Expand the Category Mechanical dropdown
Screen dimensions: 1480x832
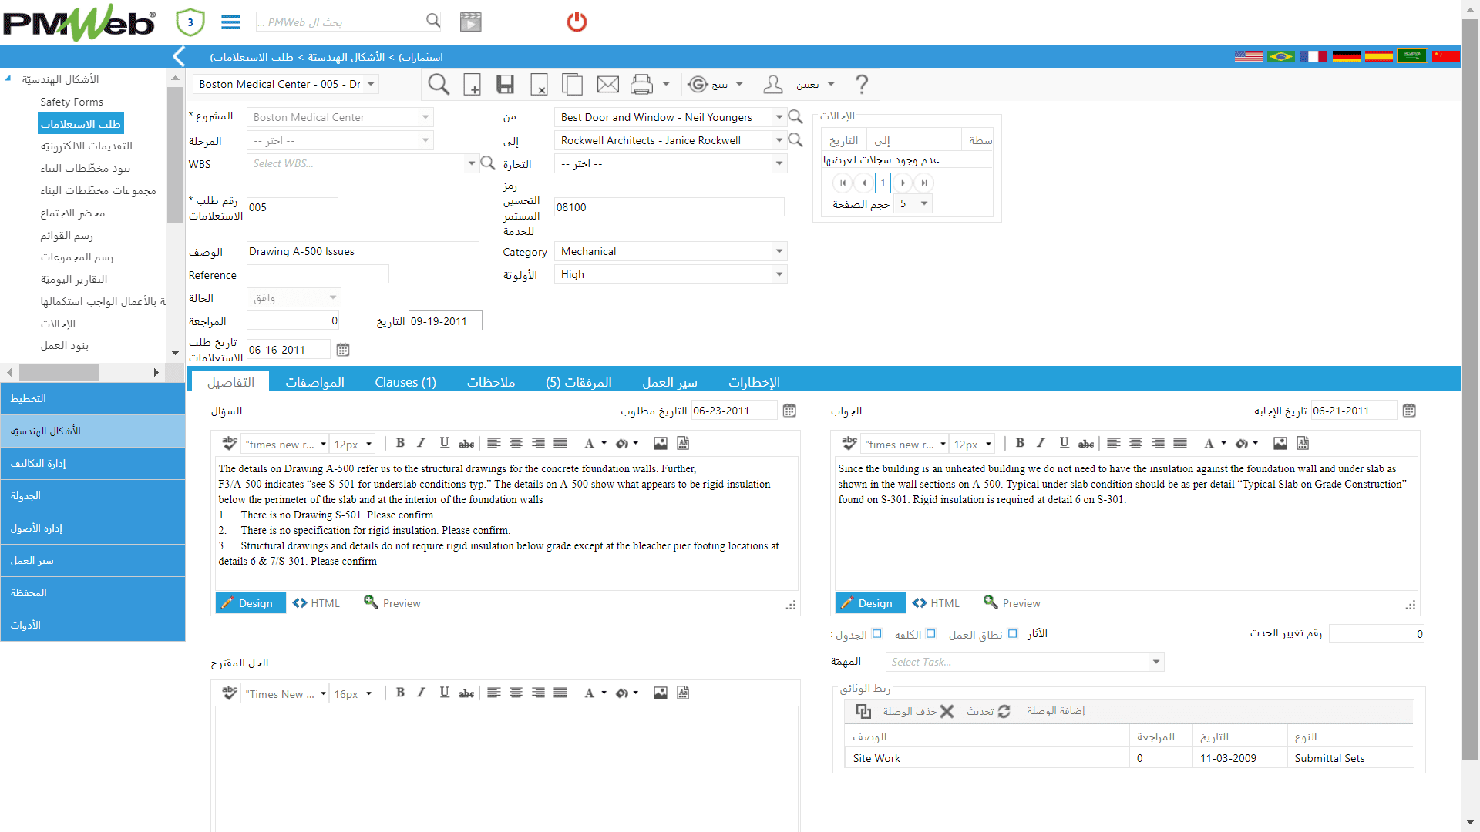[779, 251]
